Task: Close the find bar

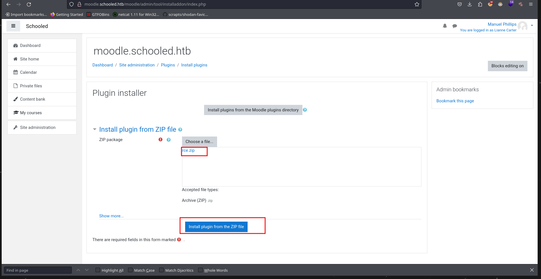Action: click(532, 270)
